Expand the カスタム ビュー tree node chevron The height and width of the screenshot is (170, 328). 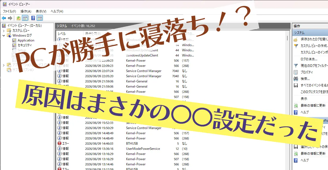pyautogui.click(x=4, y=31)
